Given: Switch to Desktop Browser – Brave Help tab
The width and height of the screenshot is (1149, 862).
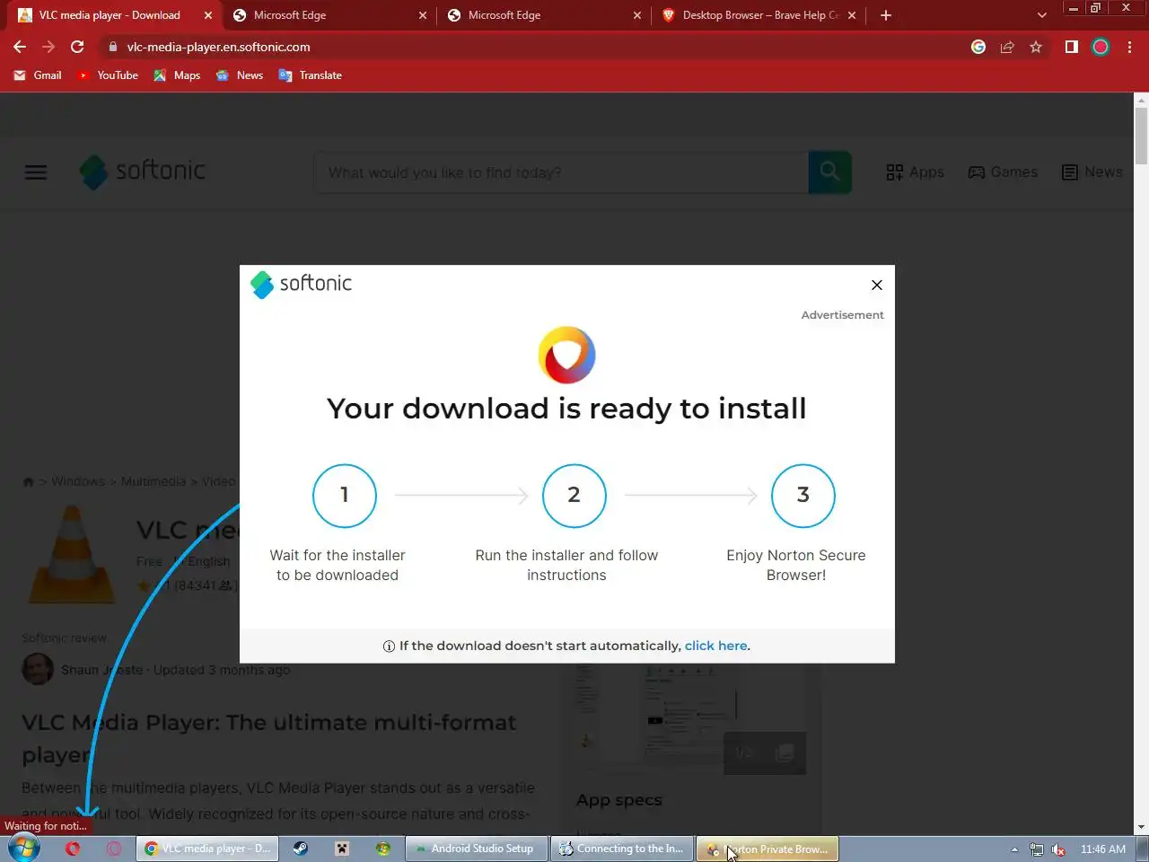Looking at the screenshot, I should pos(759,15).
